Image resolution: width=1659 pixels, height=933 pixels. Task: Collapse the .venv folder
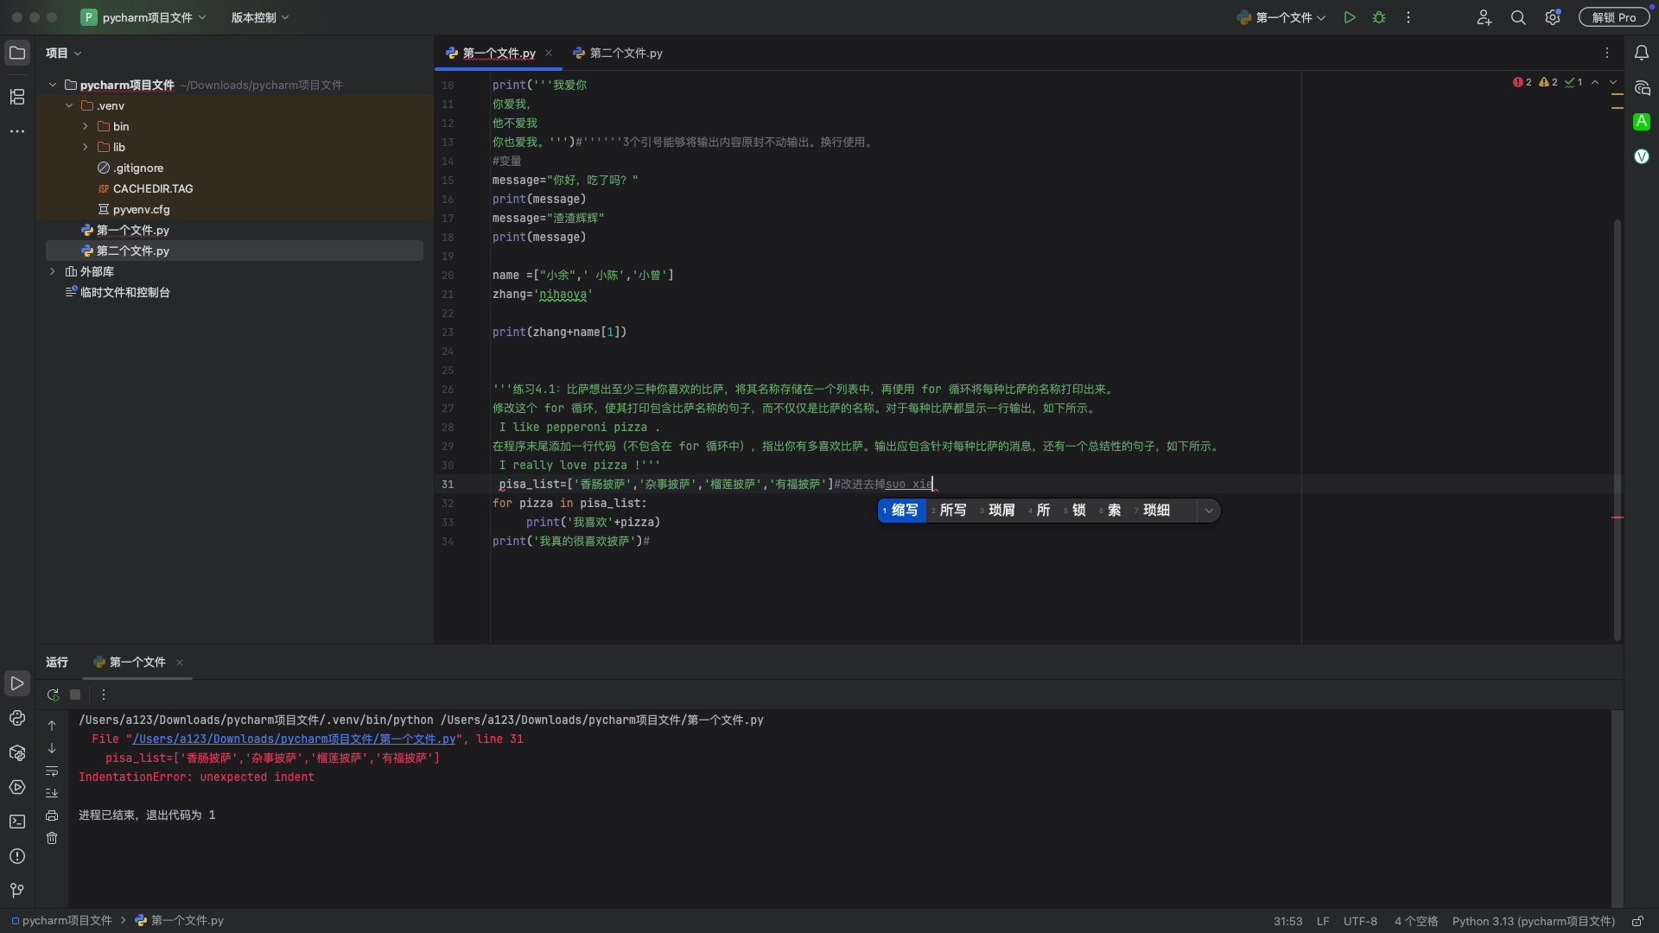pyautogui.click(x=67, y=105)
